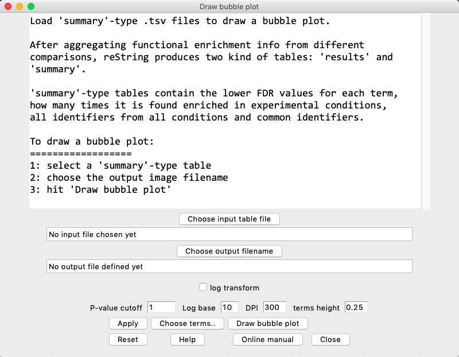Minimize the window with the yellow button
The image size is (459, 357).
[20, 6]
